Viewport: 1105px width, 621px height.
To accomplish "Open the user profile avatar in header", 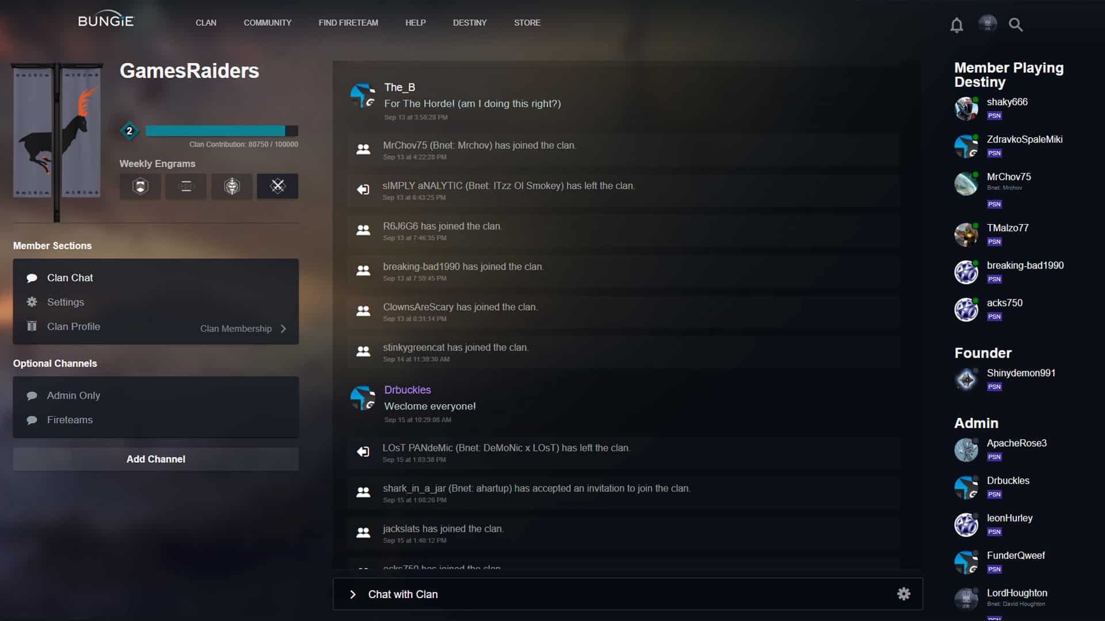I will pos(988,24).
